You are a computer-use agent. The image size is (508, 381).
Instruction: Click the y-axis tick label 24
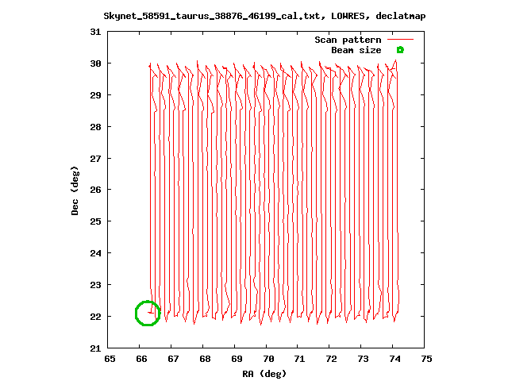[95, 253]
